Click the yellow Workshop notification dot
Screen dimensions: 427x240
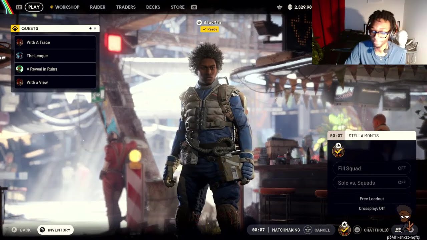pyautogui.click(x=52, y=7)
